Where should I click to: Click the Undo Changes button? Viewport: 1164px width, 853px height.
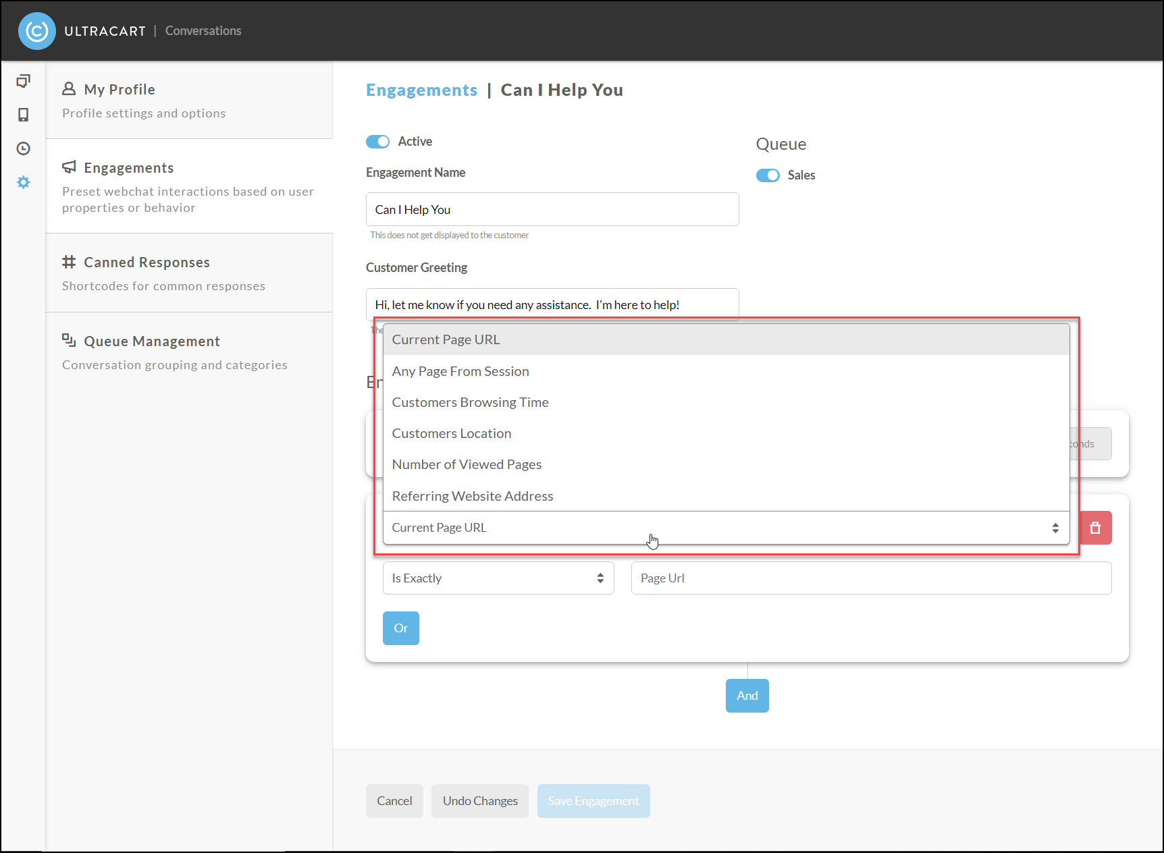[x=480, y=801]
